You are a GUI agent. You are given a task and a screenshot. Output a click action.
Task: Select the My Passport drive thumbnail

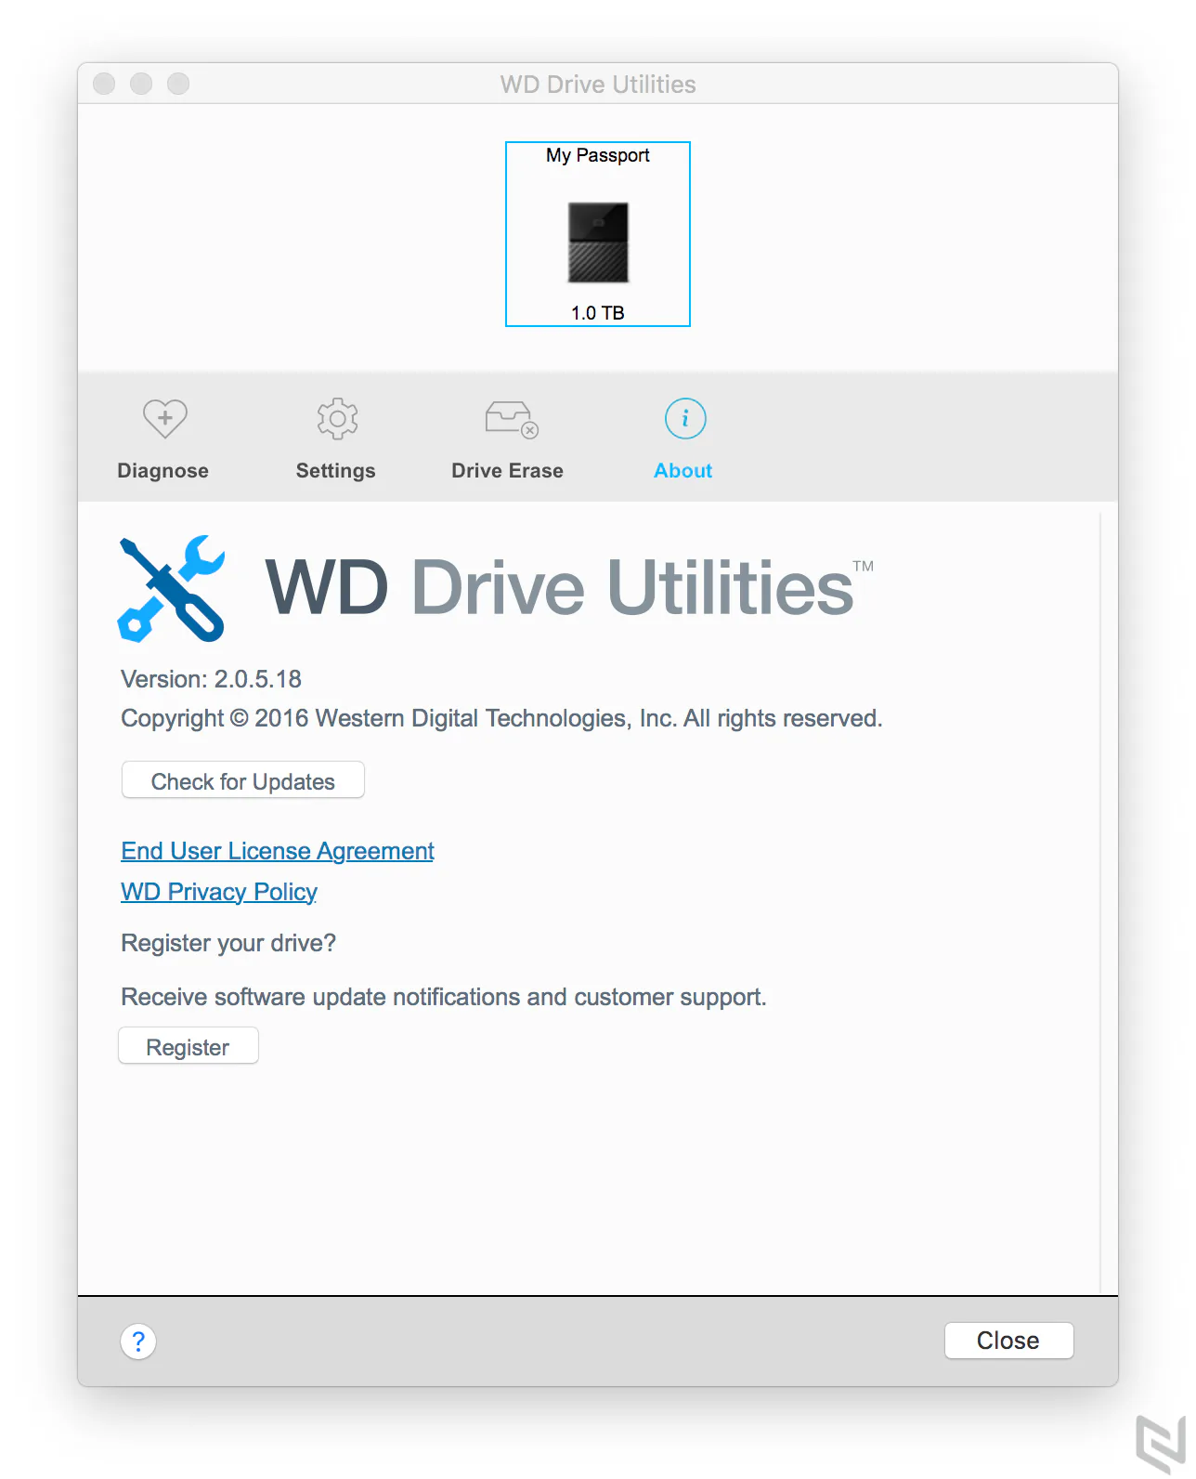pyautogui.click(x=598, y=234)
